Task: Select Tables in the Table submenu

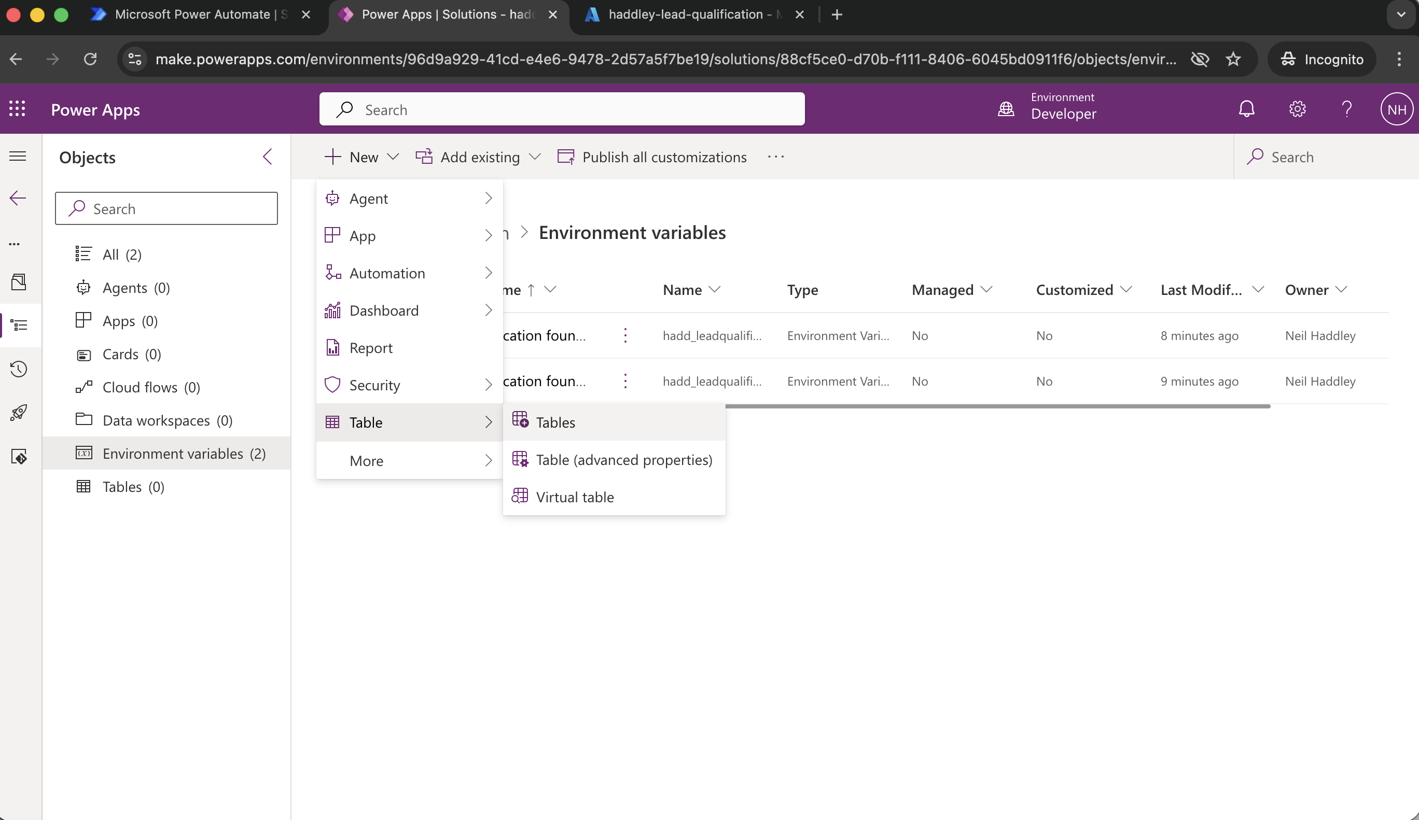Action: click(x=555, y=422)
